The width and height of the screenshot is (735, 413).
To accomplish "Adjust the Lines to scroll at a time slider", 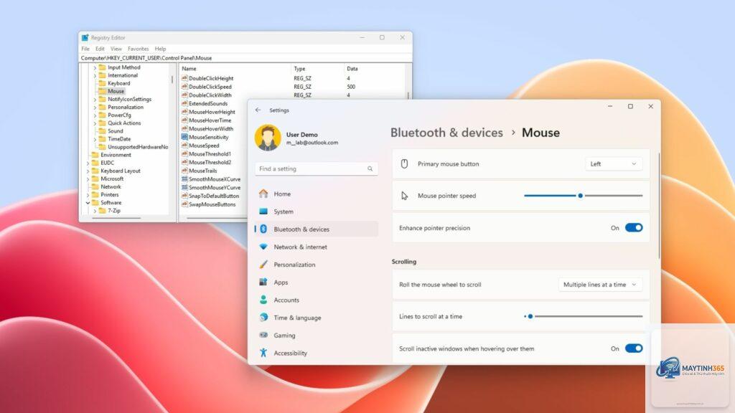I will [x=583, y=316].
